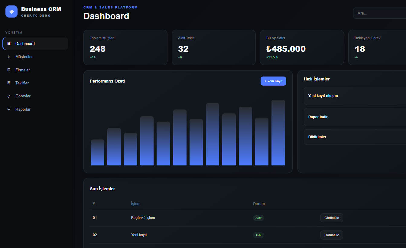
Task: Open the Görevler page
Action: (x=35, y=96)
